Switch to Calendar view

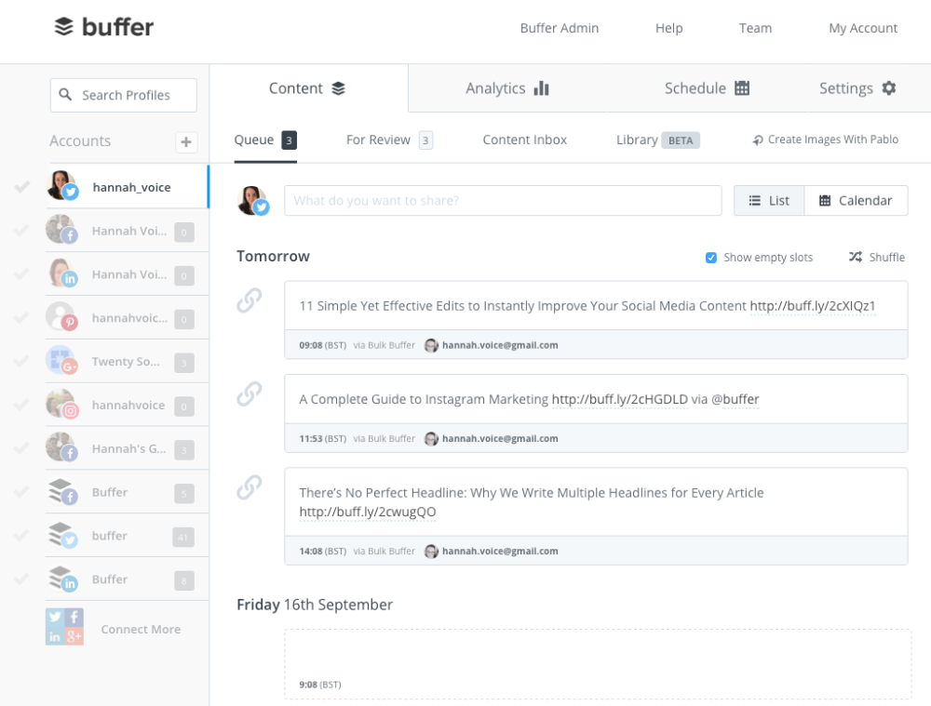856,201
